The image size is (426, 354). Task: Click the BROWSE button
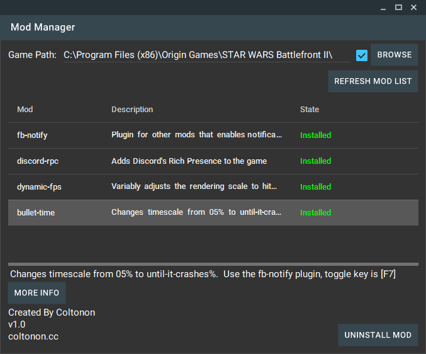(394, 55)
